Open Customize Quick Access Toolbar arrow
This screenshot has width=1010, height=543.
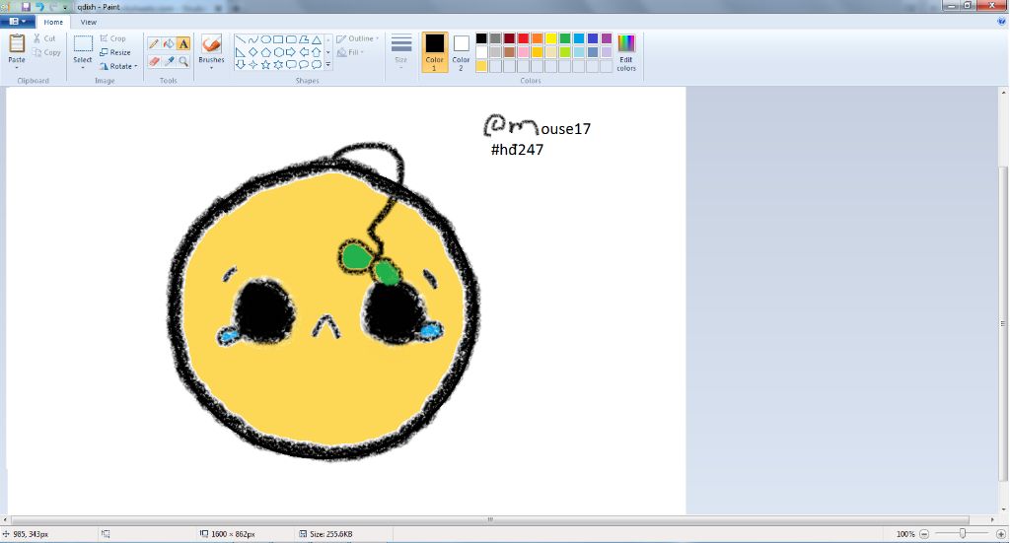point(65,7)
